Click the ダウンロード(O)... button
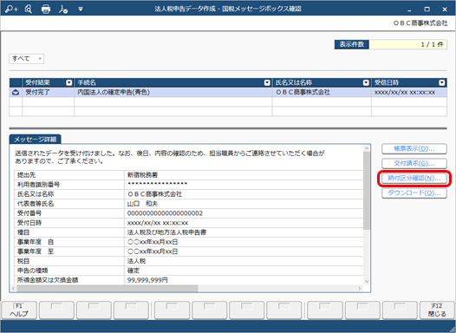This screenshot has height=333, width=456. [x=414, y=193]
